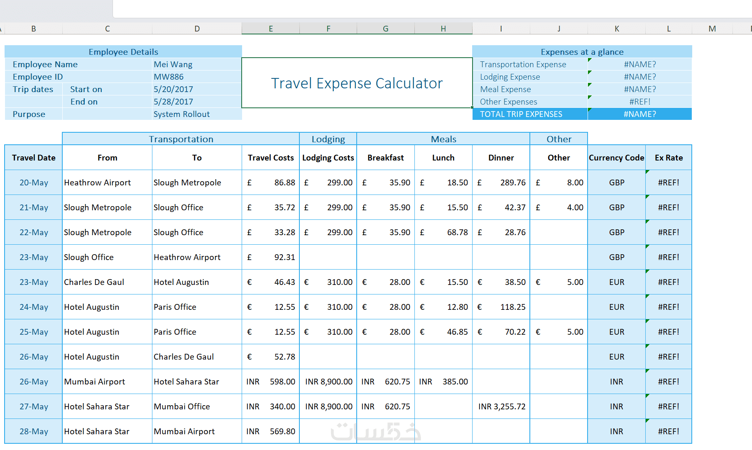
Task: Select the "To" column heading
Action: click(197, 158)
